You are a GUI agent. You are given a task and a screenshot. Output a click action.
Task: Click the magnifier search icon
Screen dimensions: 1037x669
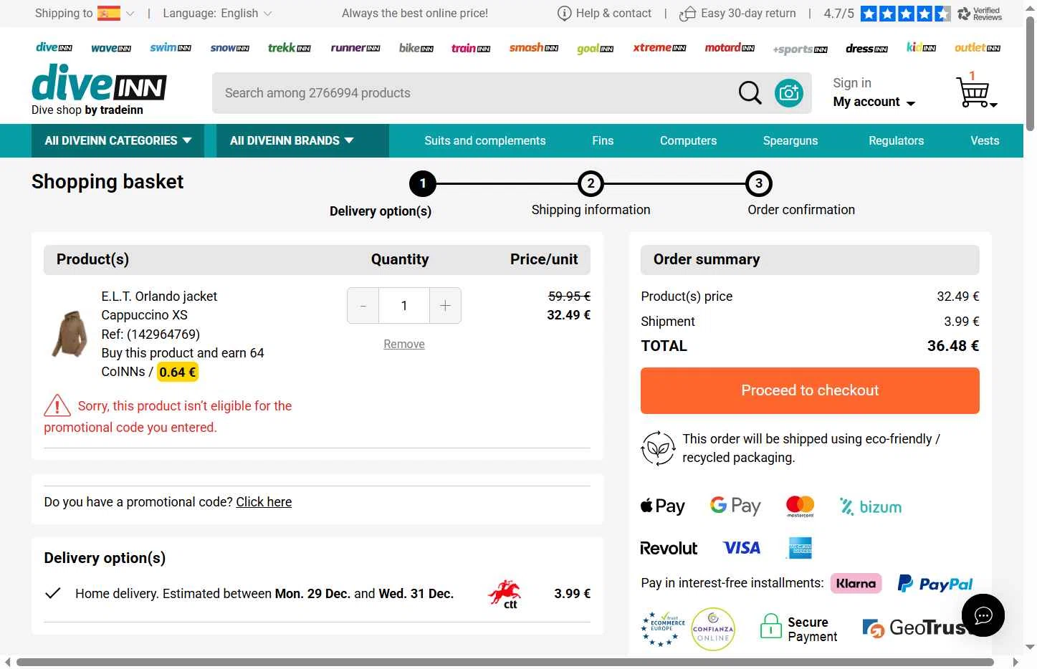coord(750,93)
